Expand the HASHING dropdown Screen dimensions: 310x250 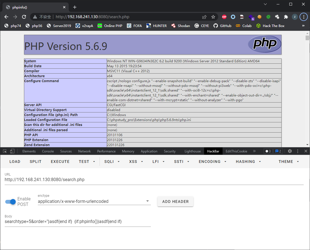[x=248, y=162]
